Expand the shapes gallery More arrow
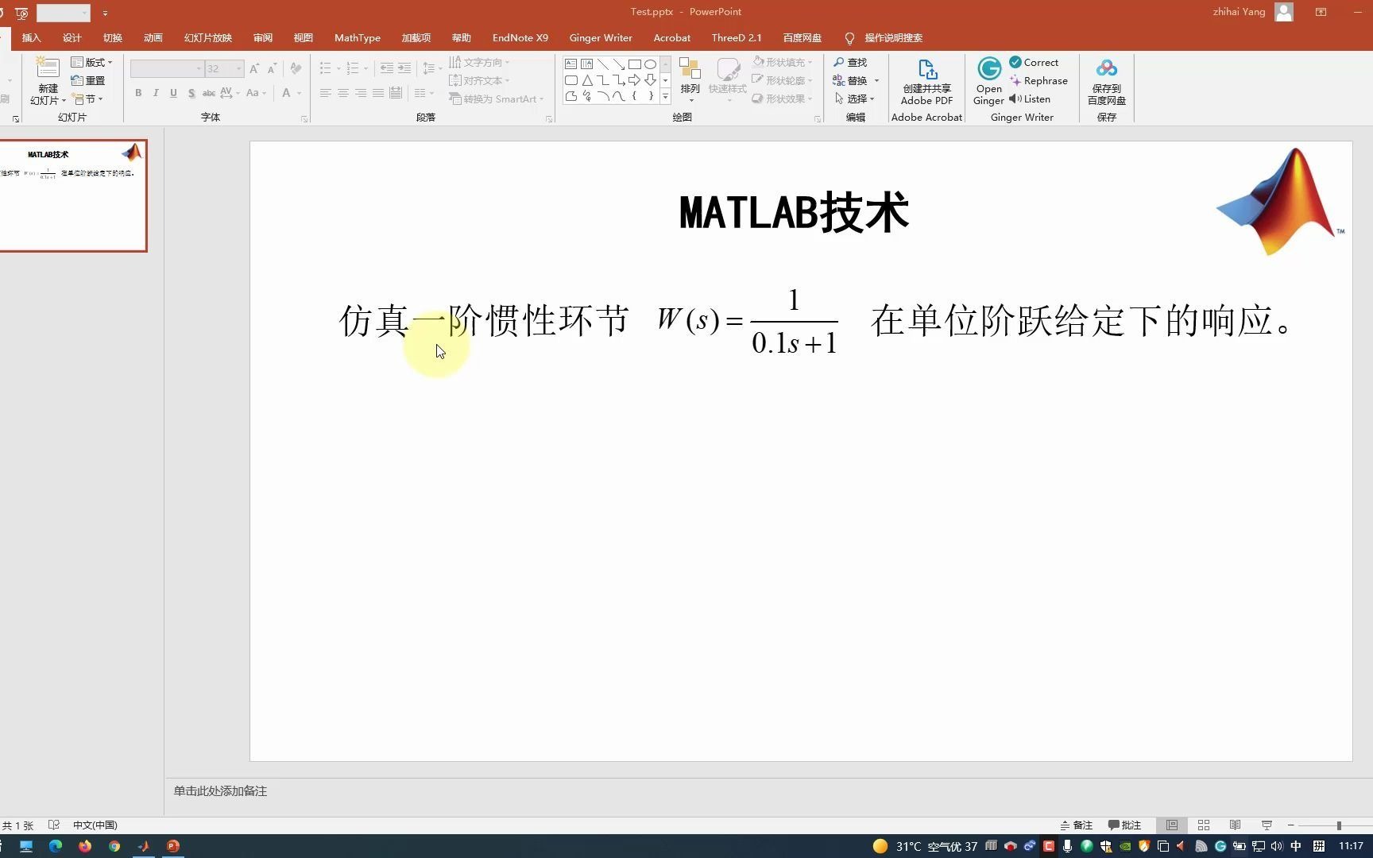This screenshot has width=1373, height=858. [665, 97]
